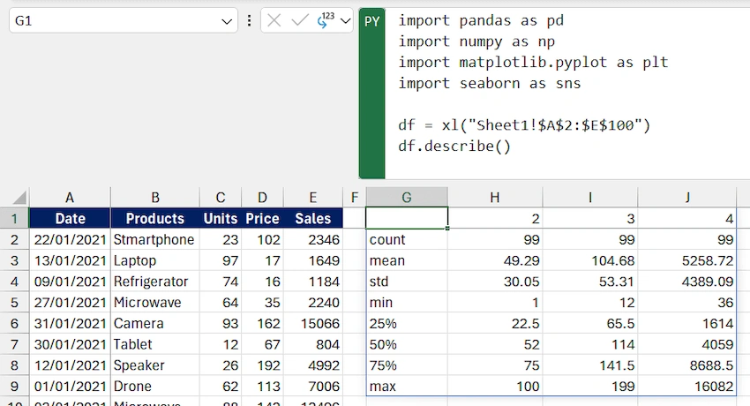Click the green PY indicator in formula bar
Image resolution: width=750 pixels, height=406 pixels.
coord(371,94)
